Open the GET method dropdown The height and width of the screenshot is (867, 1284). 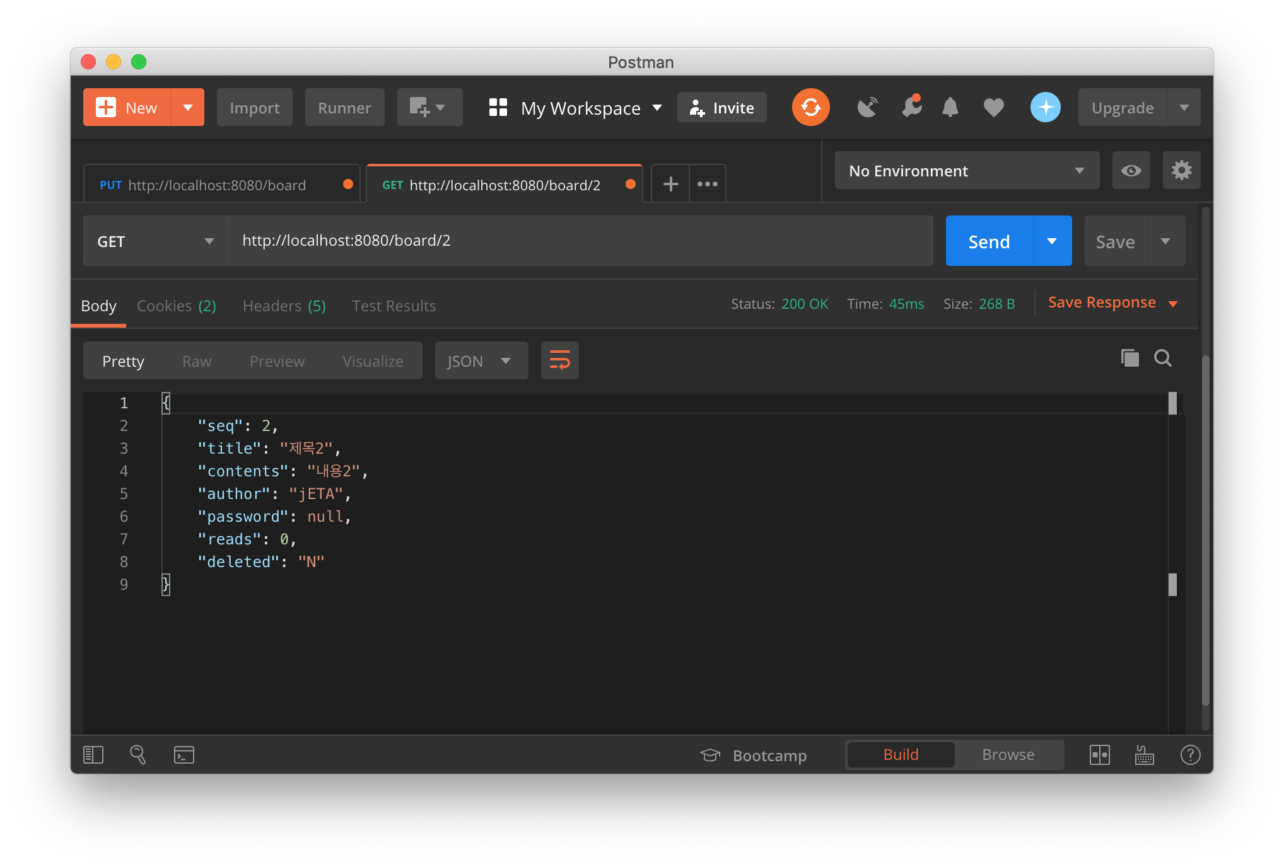click(155, 241)
